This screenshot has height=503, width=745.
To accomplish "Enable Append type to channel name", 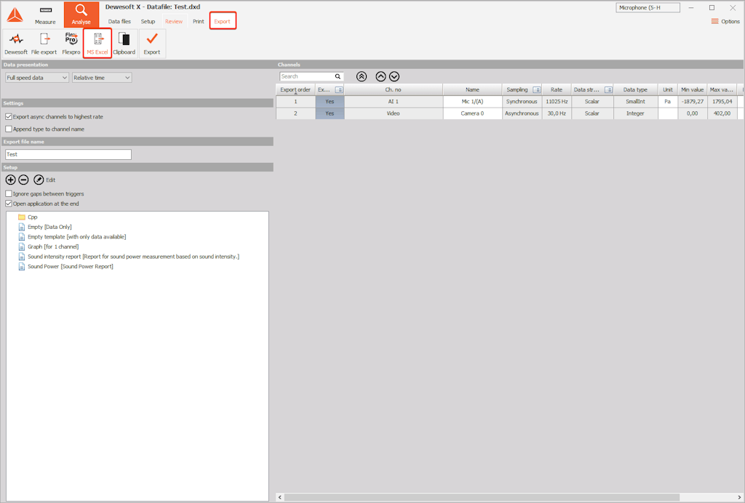I will [9, 129].
